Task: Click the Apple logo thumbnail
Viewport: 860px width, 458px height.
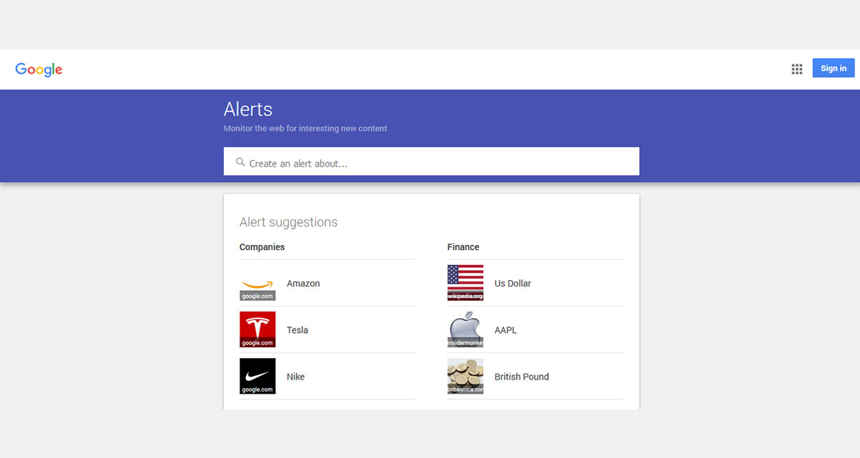Action: click(x=465, y=329)
